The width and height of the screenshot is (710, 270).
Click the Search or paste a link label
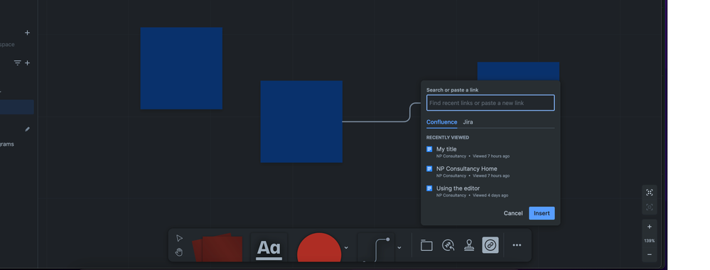[452, 90]
